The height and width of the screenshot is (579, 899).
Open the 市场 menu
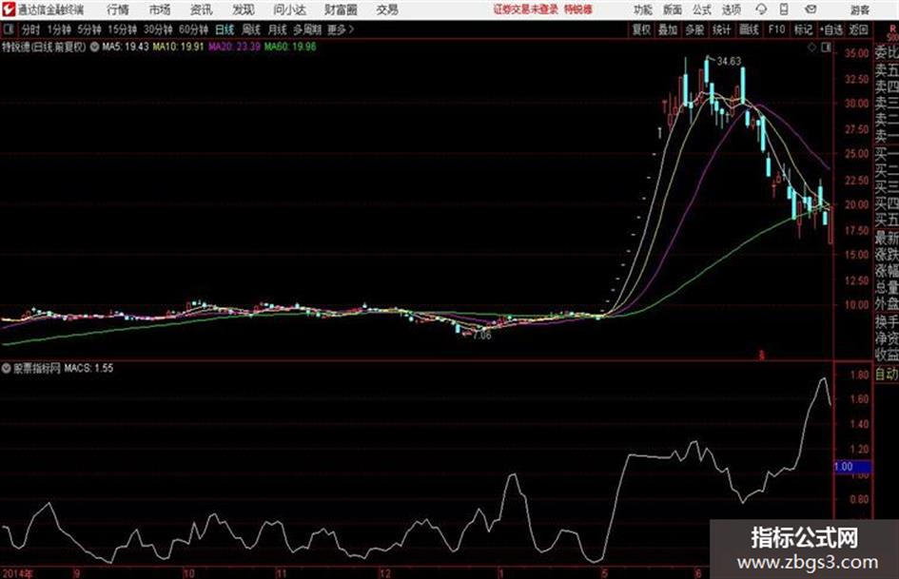[x=160, y=10]
